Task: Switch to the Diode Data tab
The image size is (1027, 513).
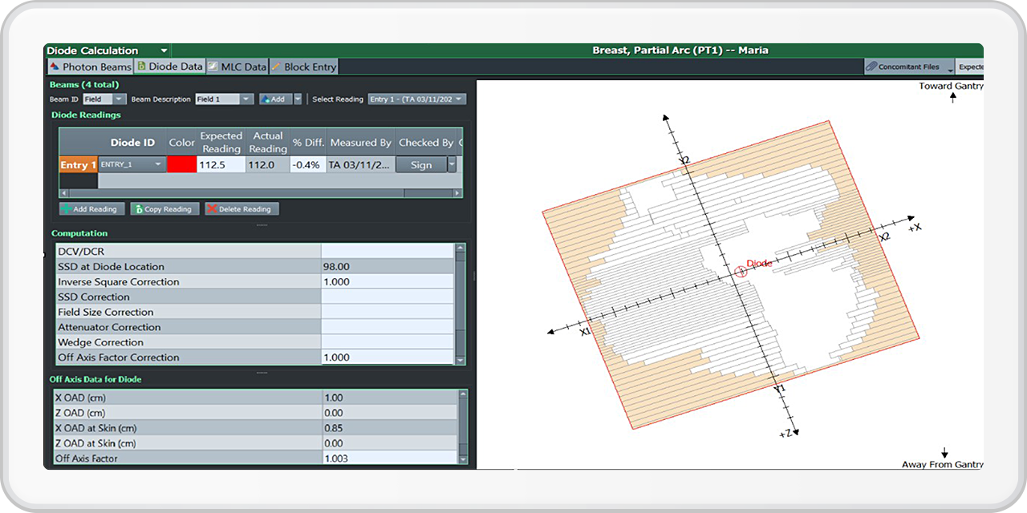Action: pos(169,67)
